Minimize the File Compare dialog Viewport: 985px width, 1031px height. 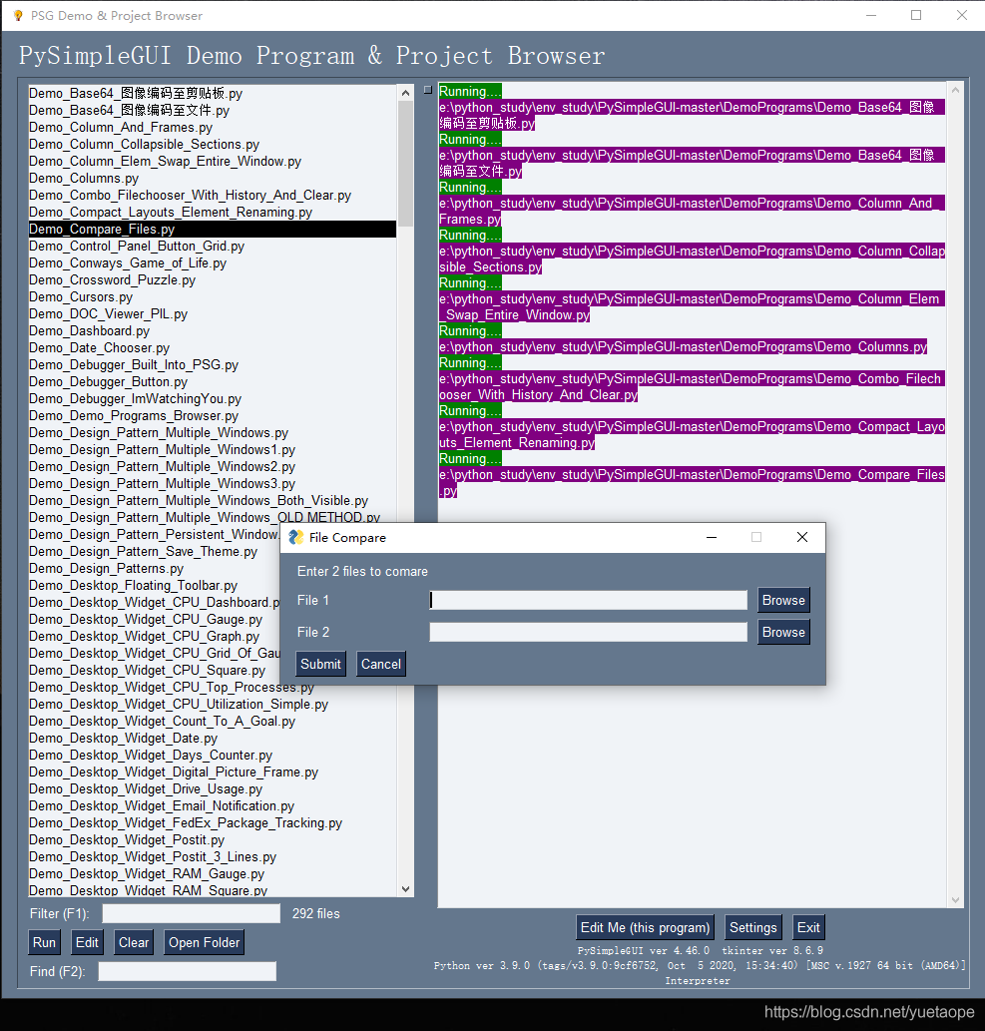pyautogui.click(x=712, y=537)
